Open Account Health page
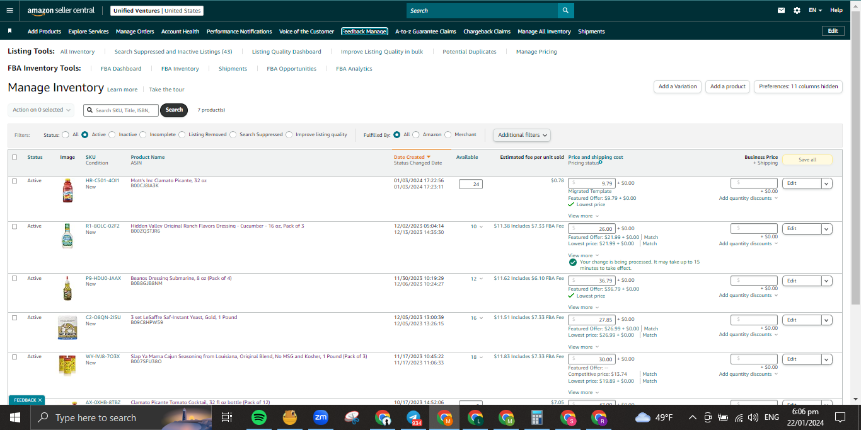This screenshot has height=430, width=861. 180,32
